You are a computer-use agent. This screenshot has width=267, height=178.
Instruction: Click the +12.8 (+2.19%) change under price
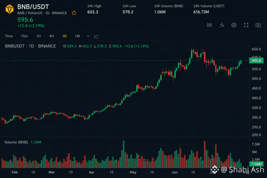click(x=31, y=26)
